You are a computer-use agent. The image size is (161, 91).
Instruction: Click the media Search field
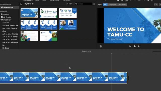point(83,4)
